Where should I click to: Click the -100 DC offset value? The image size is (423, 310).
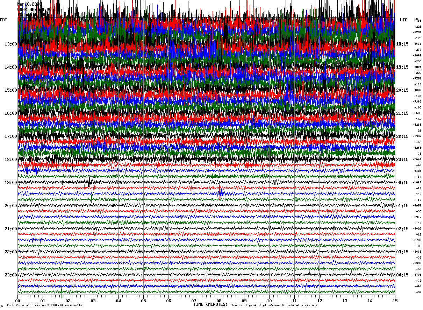[418, 84]
